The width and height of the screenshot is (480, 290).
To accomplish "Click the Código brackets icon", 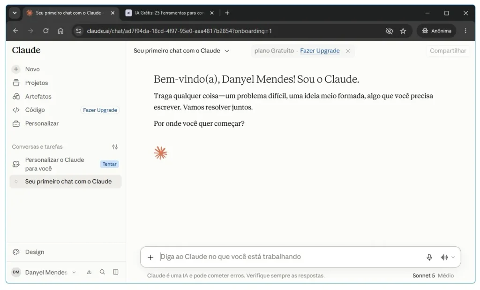I will [x=16, y=110].
